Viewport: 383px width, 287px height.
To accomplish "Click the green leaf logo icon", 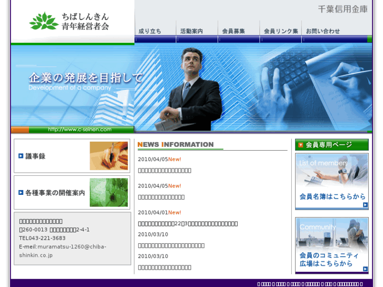I will [44, 21].
